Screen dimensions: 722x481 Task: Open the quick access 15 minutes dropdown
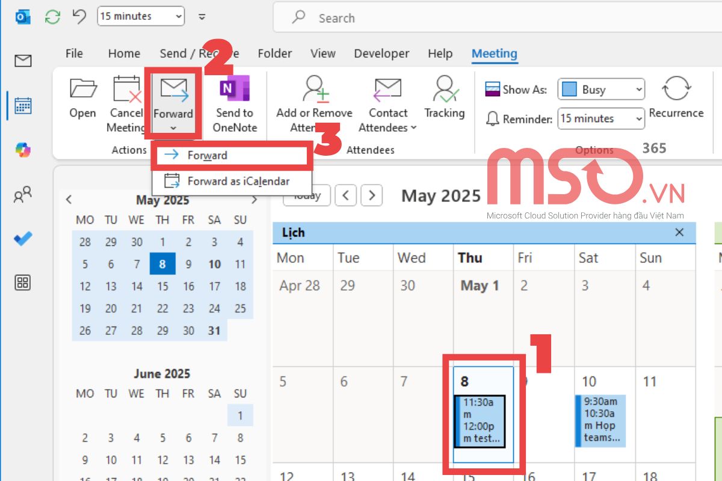pyautogui.click(x=140, y=16)
